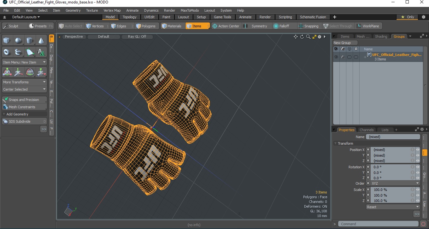This screenshot has width=429, height=229.
Task: Open the Default Layouts dropdown
Action: click(x=26, y=17)
